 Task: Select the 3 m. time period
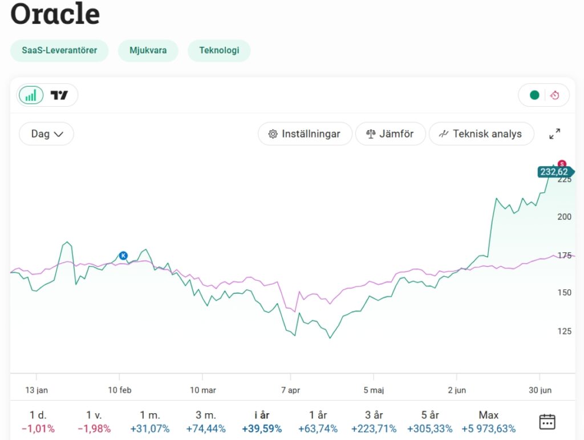(206, 422)
